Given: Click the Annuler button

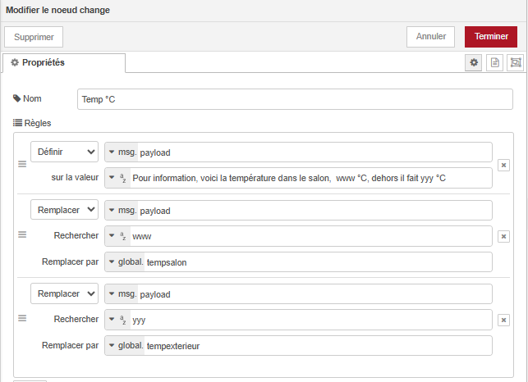Looking at the screenshot, I should pyautogui.click(x=430, y=37).
